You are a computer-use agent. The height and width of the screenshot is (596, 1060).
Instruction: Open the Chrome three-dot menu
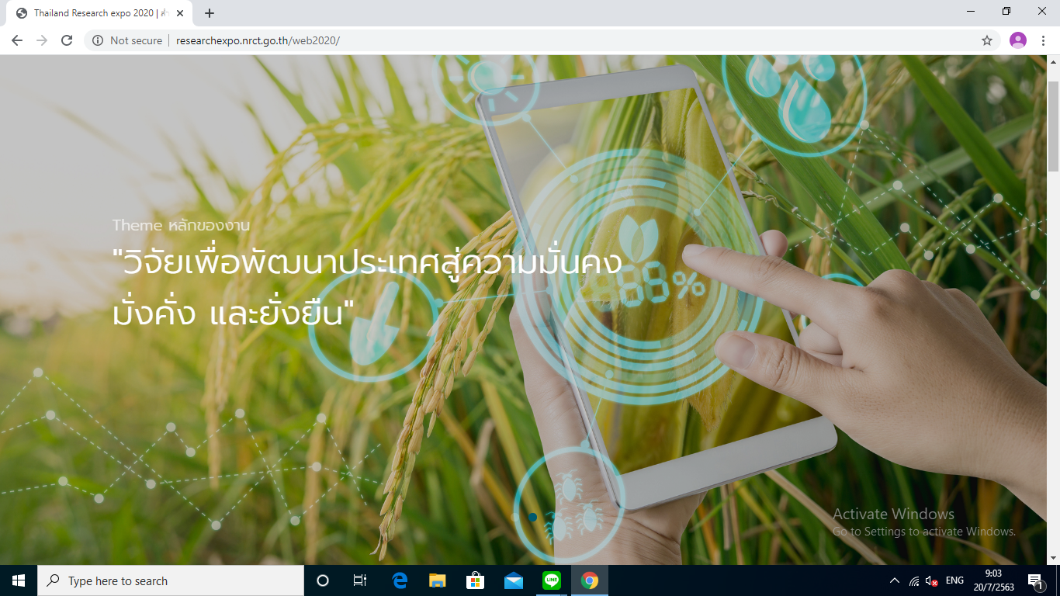pos(1044,40)
